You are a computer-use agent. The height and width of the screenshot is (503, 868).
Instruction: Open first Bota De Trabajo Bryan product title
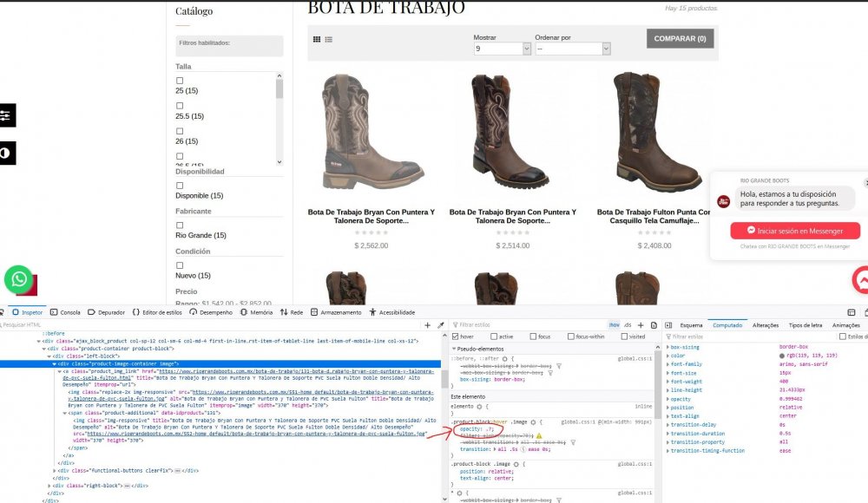pos(372,216)
